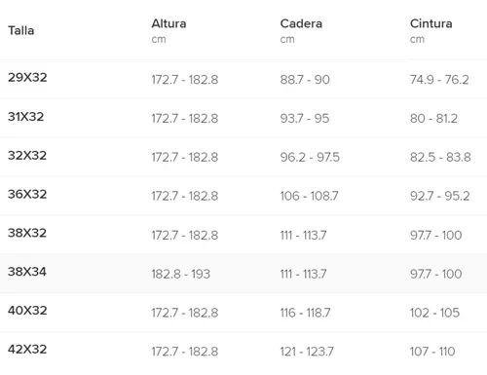
Task: Click hip value 96.2 - 97.5
Action: [310, 157]
